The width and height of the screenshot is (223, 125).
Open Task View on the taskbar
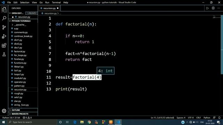67,122
